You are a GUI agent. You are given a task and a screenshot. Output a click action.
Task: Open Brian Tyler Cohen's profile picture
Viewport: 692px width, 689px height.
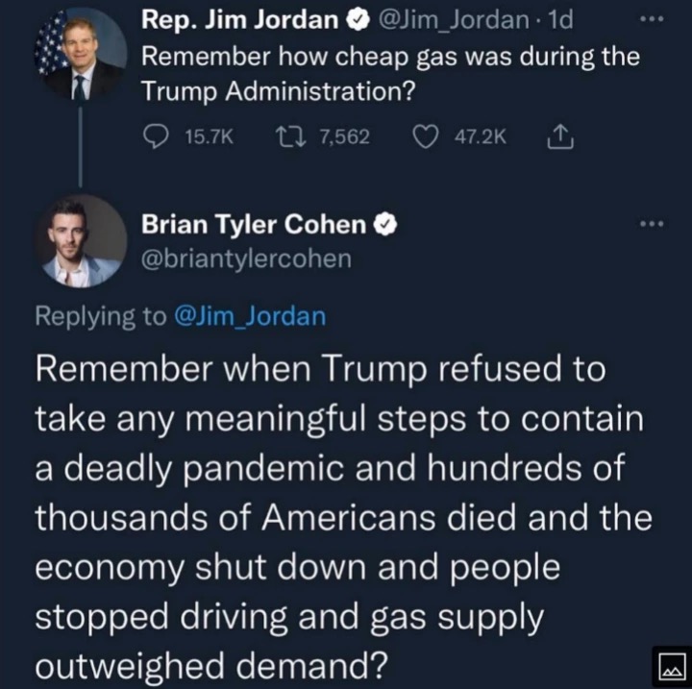(81, 240)
